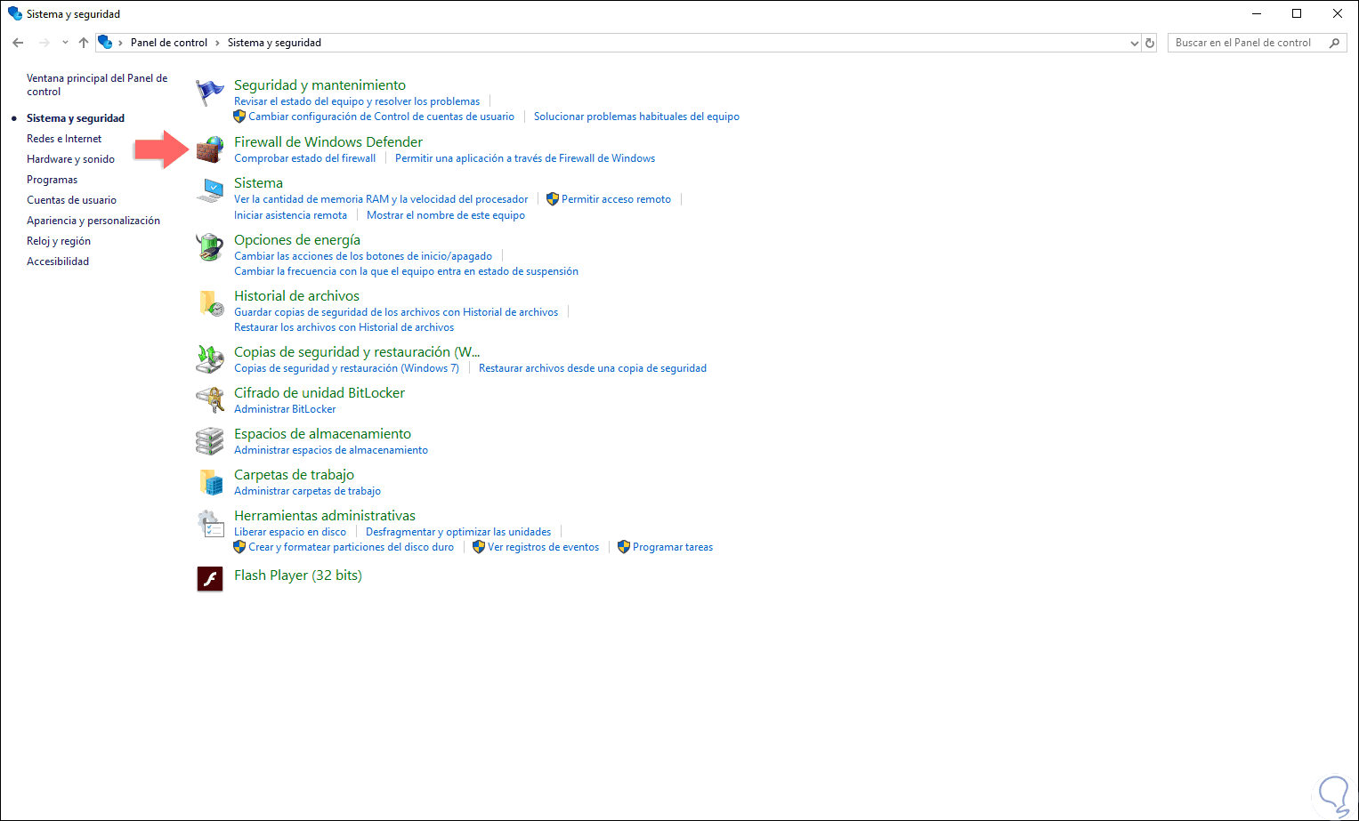Click the search magnifier icon
1359x821 pixels.
coord(1334,43)
